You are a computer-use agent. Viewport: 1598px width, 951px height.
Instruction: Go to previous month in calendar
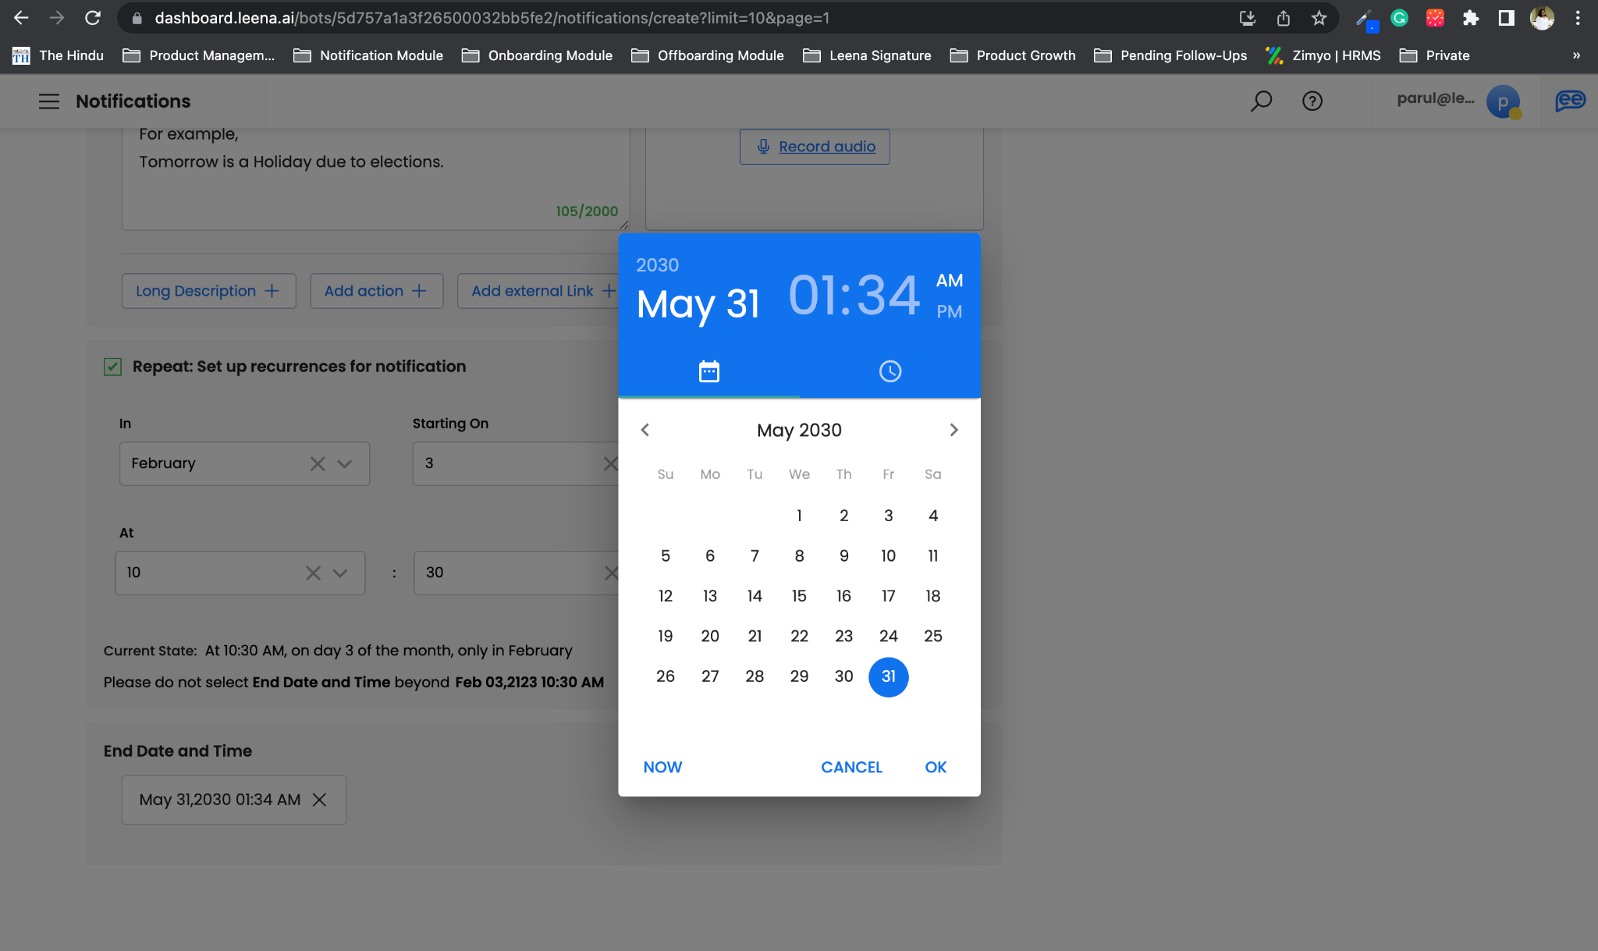pos(645,430)
